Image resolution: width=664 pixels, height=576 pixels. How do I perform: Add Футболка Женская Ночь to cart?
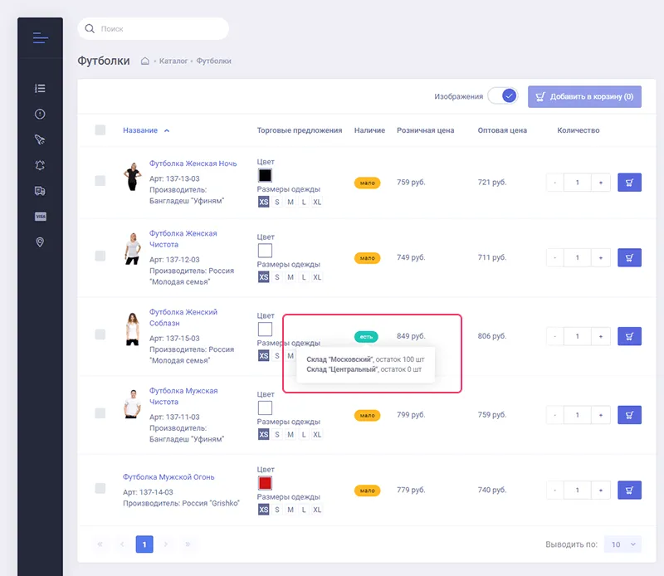point(629,183)
